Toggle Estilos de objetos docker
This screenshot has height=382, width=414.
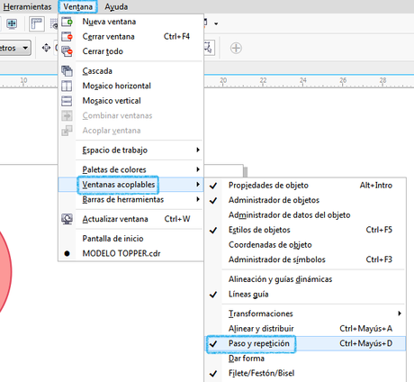tap(305, 230)
